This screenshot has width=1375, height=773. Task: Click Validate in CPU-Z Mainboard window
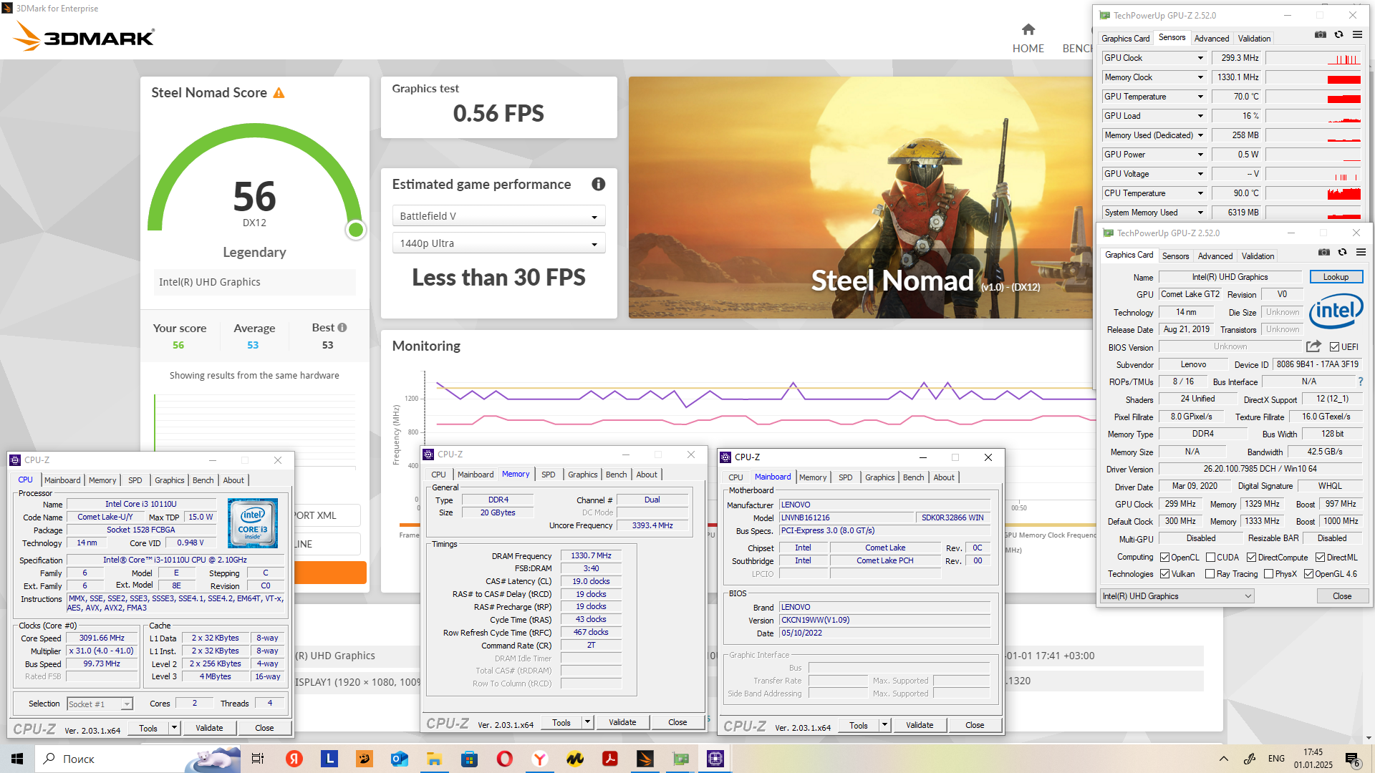[920, 726]
